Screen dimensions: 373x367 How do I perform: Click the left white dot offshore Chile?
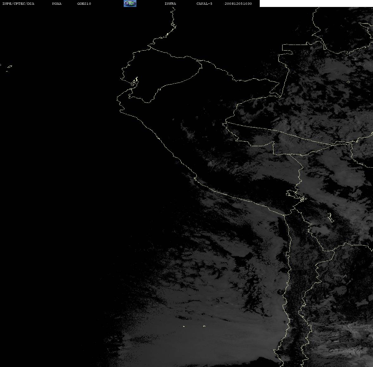pos(183,326)
